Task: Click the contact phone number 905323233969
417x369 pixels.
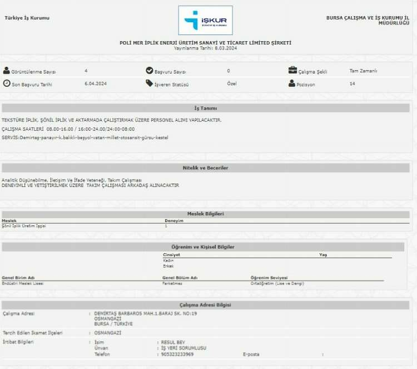Action: pyautogui.click(x=177, y=354)
